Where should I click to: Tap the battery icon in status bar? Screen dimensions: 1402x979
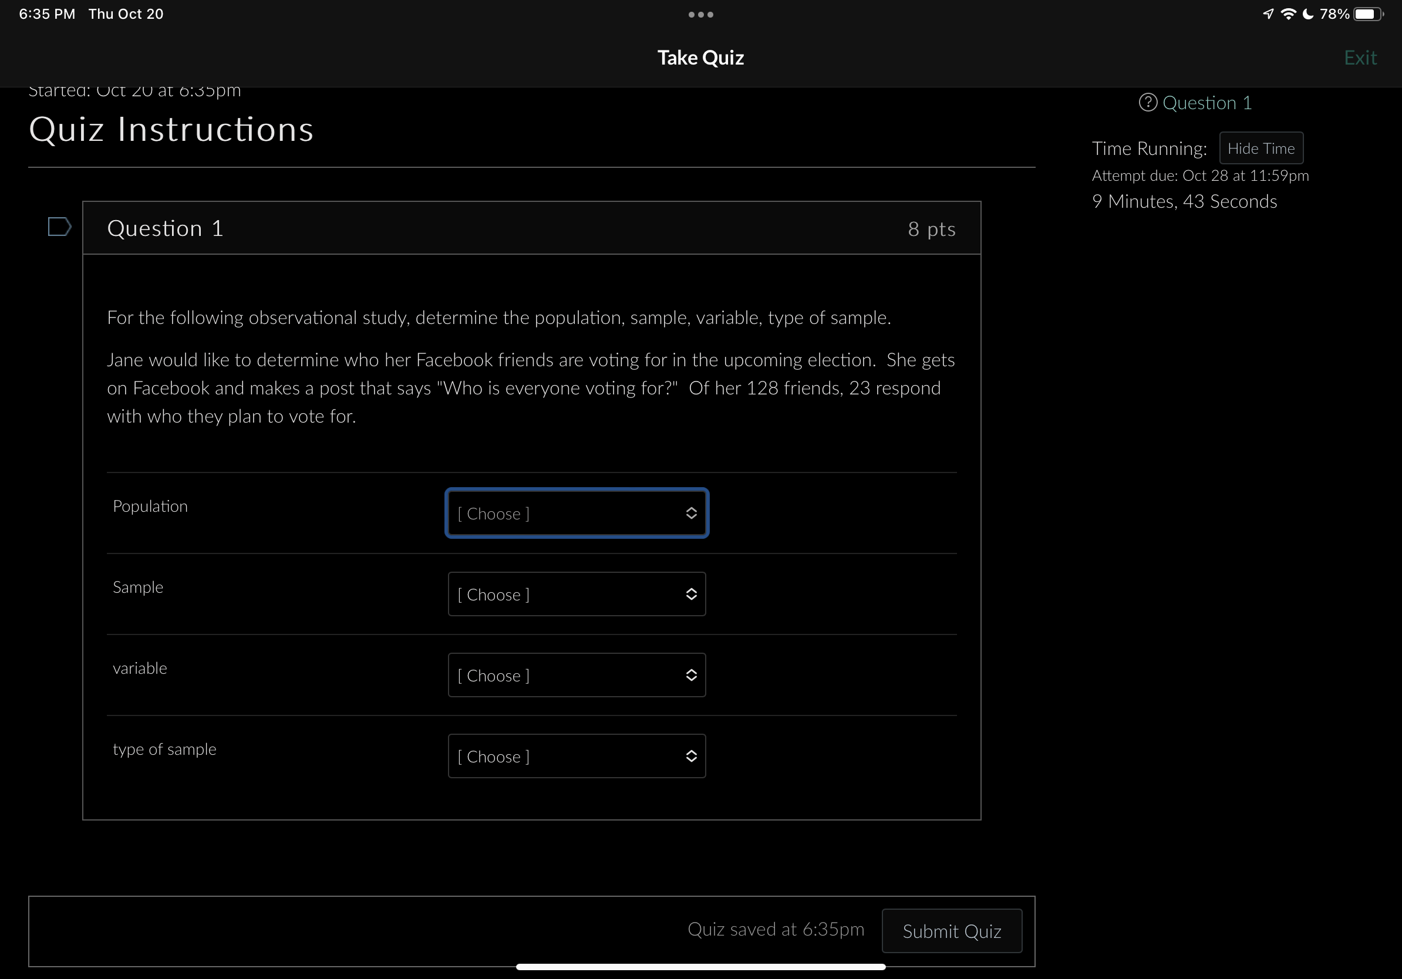(1368, 14)
